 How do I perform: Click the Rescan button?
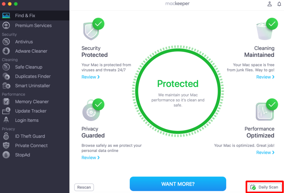click(x=84, y=187)
